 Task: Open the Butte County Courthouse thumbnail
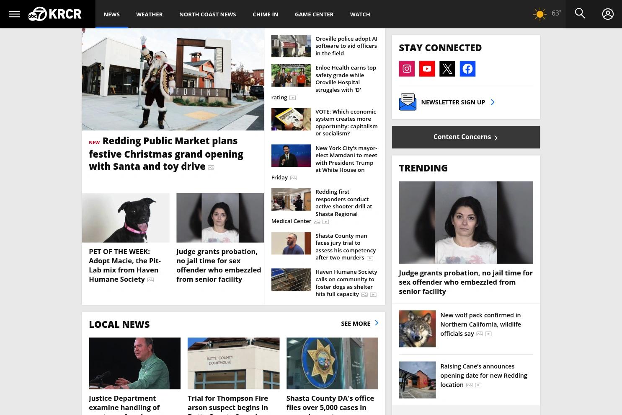coord(233,363)
